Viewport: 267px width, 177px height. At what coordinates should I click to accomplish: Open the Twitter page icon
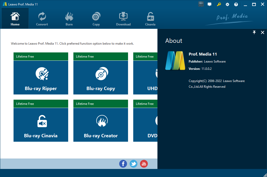(x=133, y=164)
